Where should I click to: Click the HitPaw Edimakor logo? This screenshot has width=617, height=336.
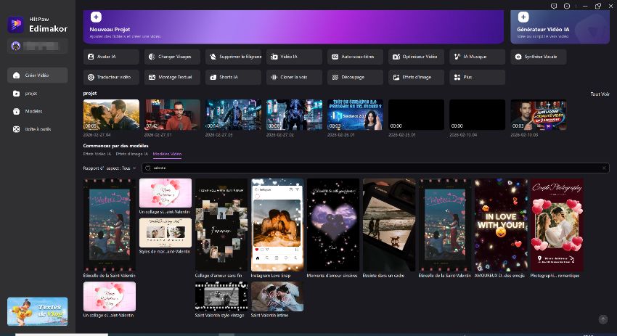(x=37, y=25)
